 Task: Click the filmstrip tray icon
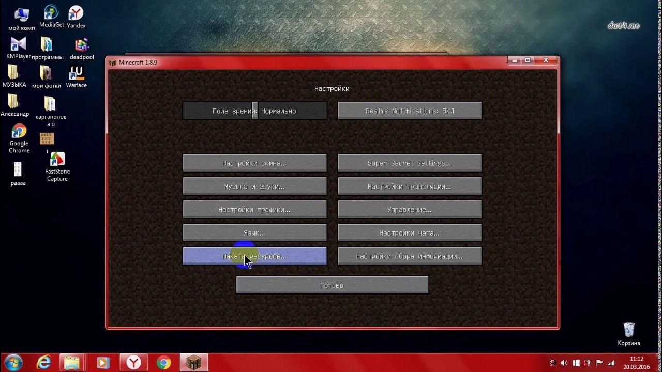click(x=552, y=363)
